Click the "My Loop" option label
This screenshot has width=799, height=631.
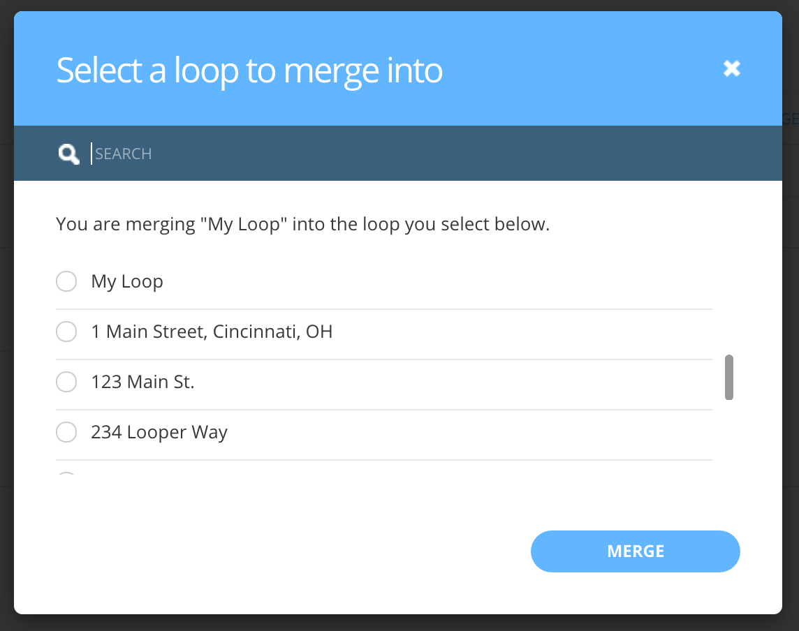pyautogui.click(x=127, y=281)
